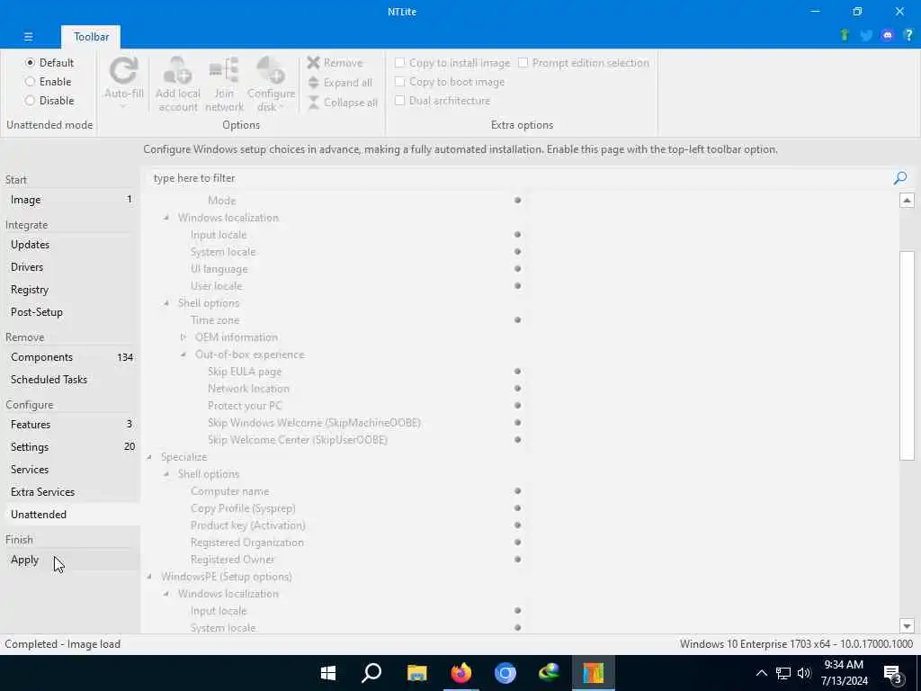This screenshot has width=921, height=691.
Task: Open the Auto-fill dropdown arrow
Action: pos(124,107)
